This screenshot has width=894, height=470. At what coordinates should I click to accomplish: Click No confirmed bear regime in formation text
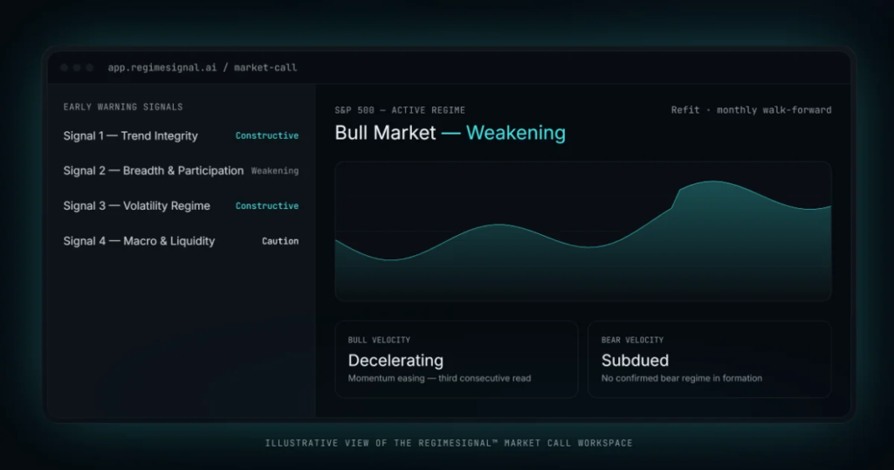681,378
